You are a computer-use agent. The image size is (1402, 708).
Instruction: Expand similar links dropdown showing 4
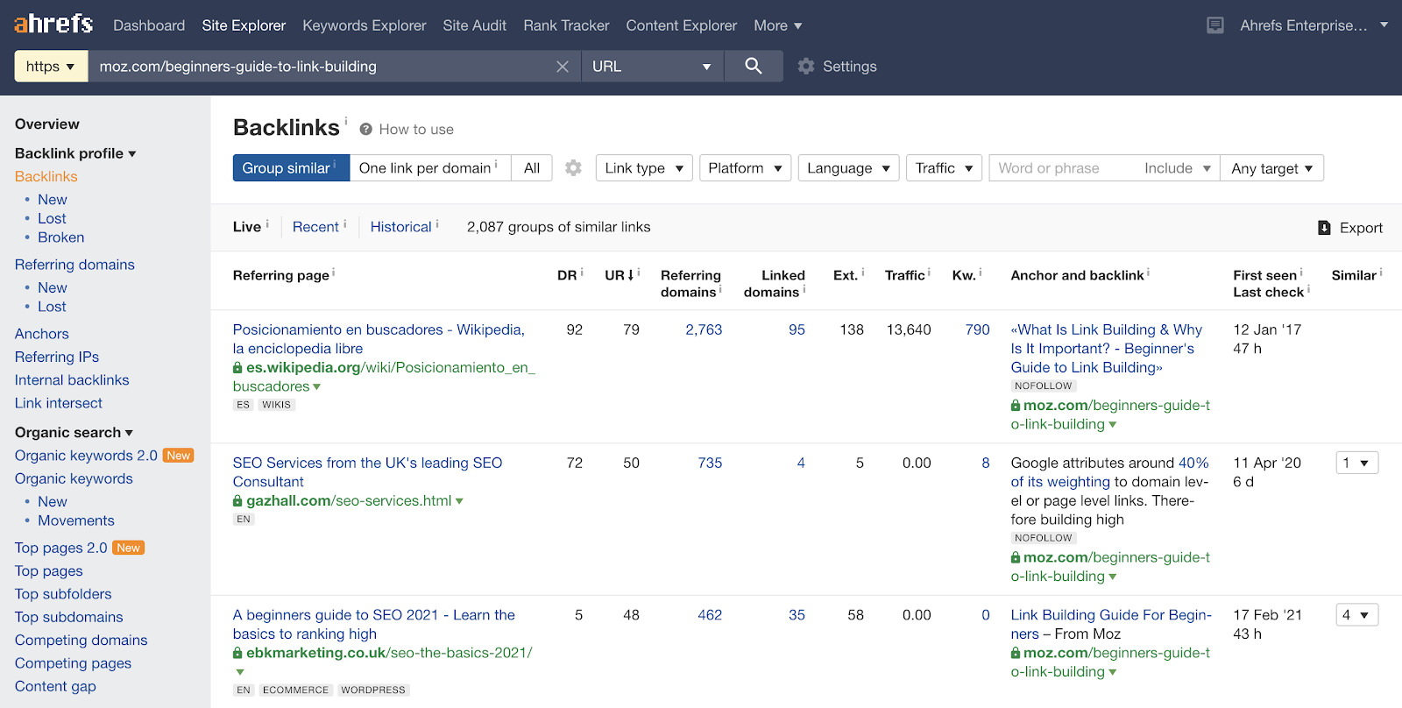click(1356, 615)
